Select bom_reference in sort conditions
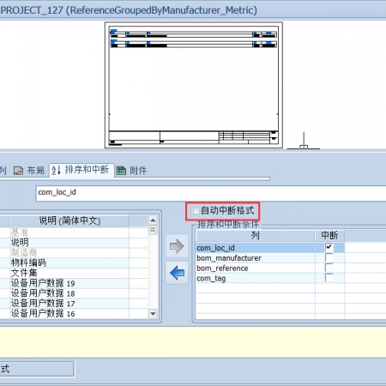 [256, 268]
